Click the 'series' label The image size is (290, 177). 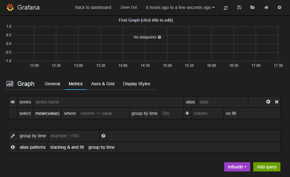click(25, 102)
